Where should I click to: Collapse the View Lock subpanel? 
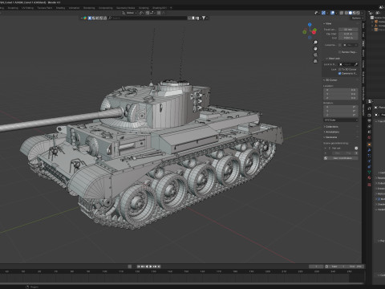coord(333,59)
